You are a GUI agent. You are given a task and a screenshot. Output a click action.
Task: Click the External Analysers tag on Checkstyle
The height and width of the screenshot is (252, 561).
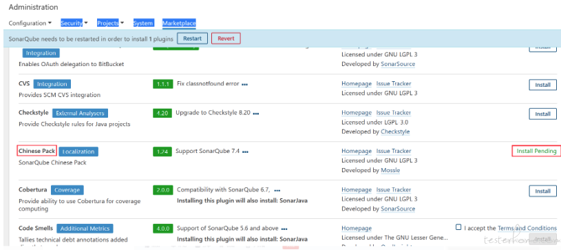pos(80,113)
